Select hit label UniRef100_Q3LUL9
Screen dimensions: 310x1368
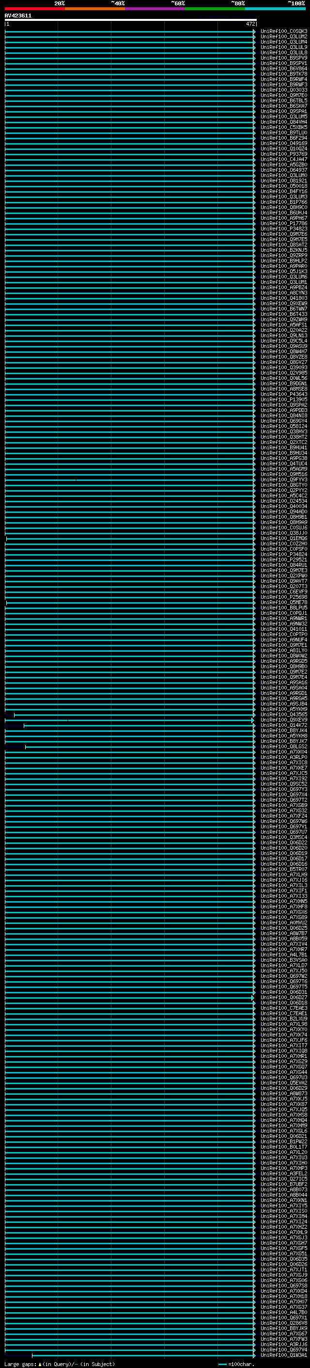click(x=284, y=47)
